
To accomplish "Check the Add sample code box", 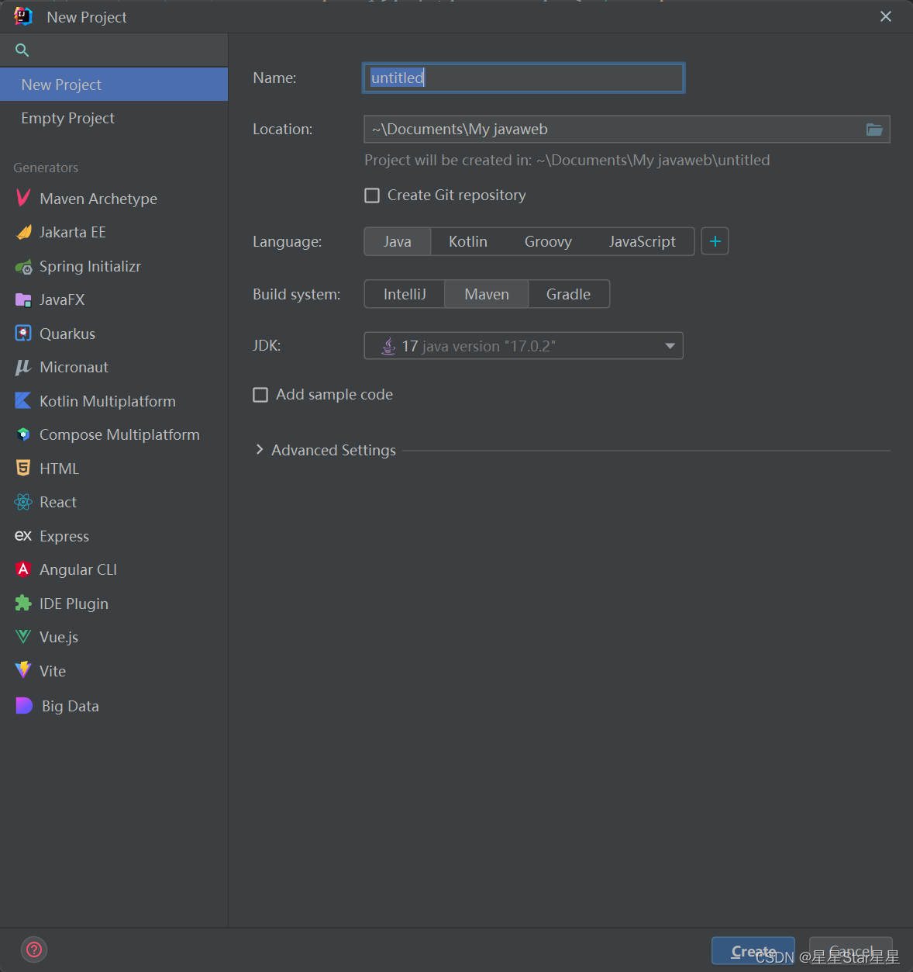I will (260, 395).
